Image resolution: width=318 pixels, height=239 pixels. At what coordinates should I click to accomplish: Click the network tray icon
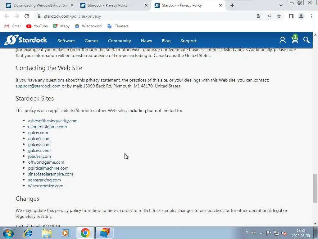coord(276,233)
